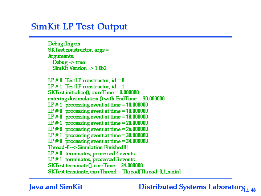Image resolution: width=261 pixels, height=196 pixels.
Task: Click 'SKTest constructor, args =' line
Action: [78, 50]
